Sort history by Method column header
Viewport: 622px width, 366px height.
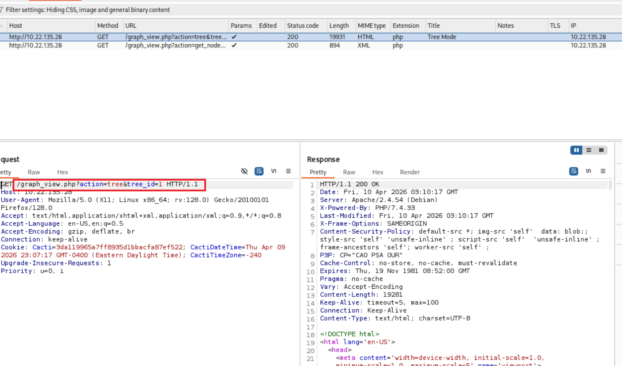click(109, 25)
